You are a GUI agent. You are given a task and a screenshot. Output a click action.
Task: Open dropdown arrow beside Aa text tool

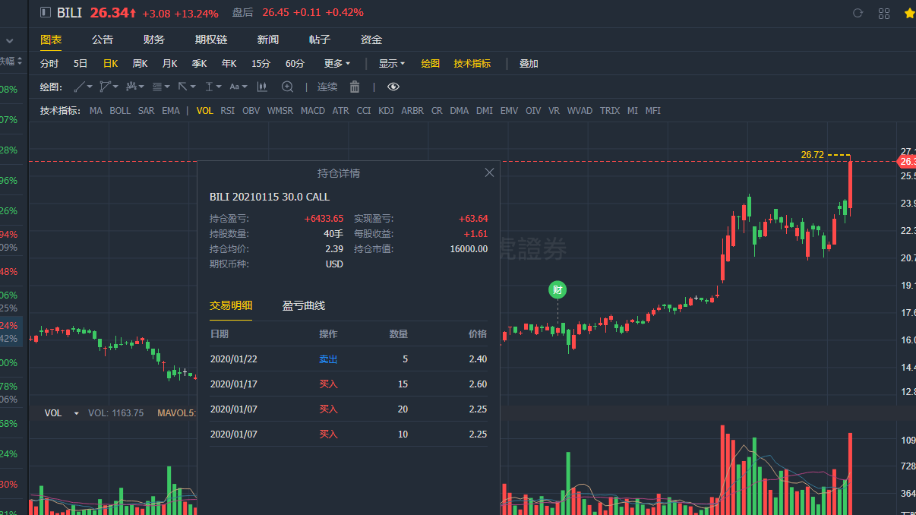245,87
